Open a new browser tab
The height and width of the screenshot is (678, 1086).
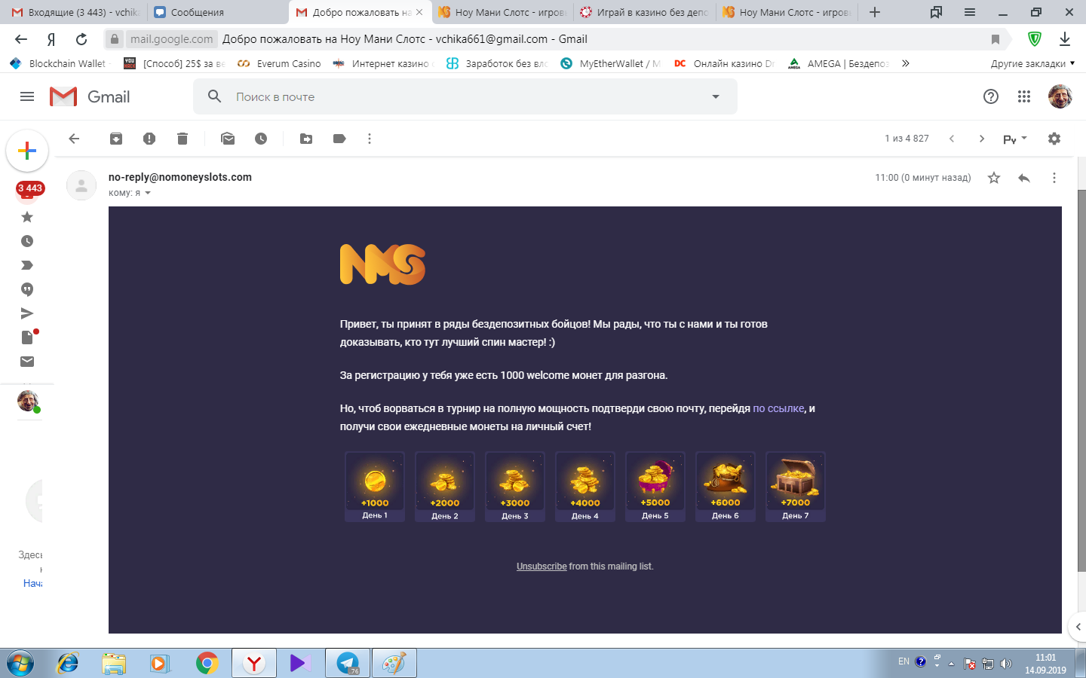(875, 12)
